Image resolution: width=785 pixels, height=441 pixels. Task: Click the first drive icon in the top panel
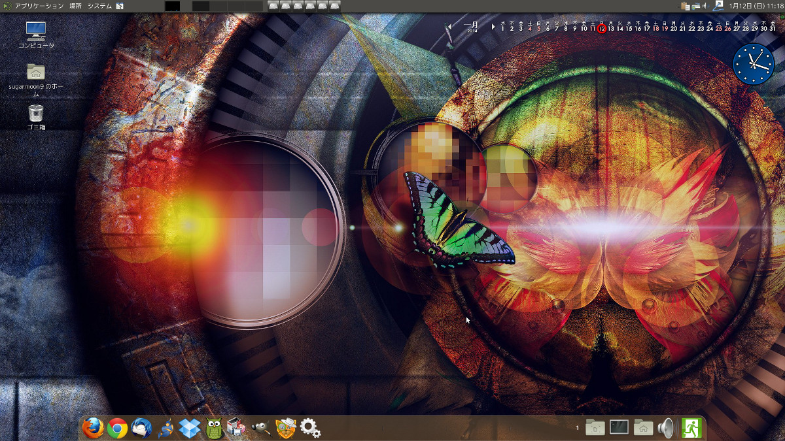pyautogui.click(x=273, y=6)
